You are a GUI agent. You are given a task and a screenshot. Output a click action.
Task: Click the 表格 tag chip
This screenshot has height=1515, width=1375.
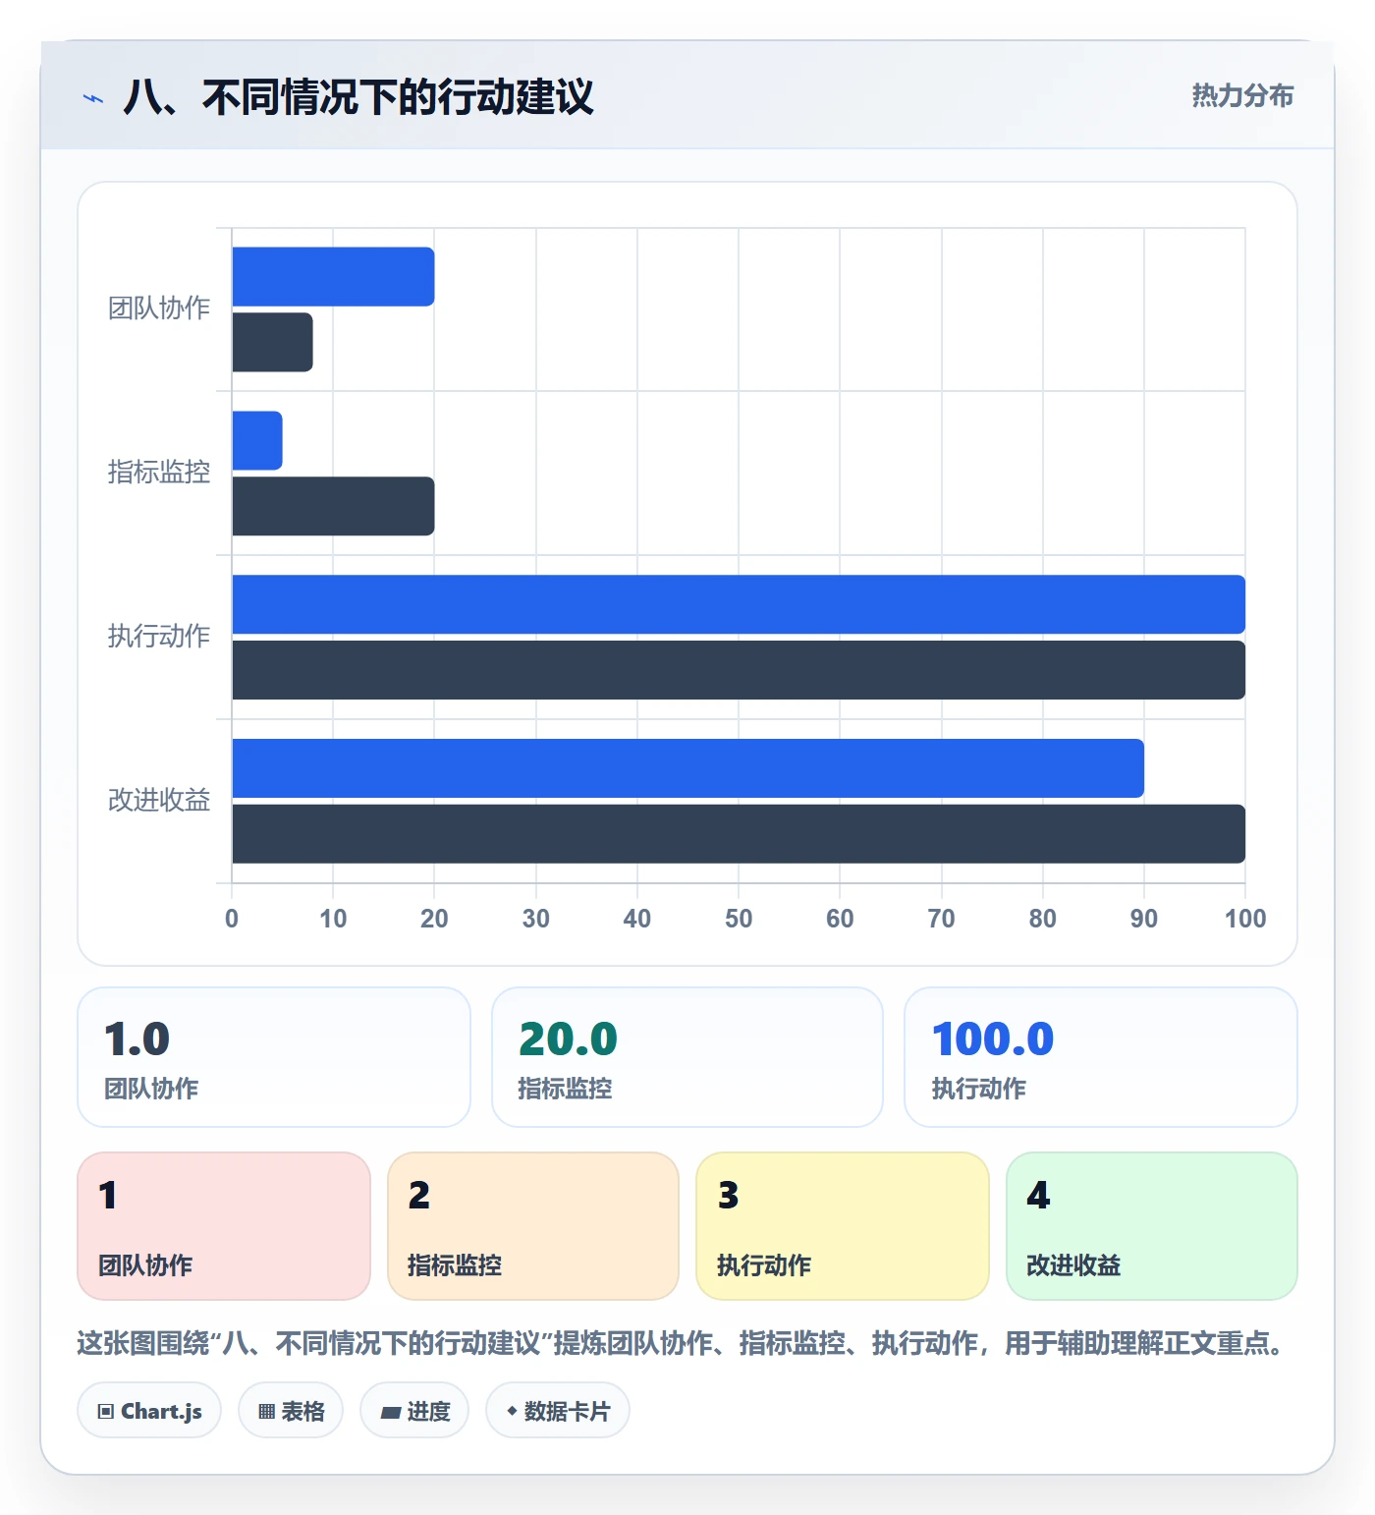coord(291,1411)
